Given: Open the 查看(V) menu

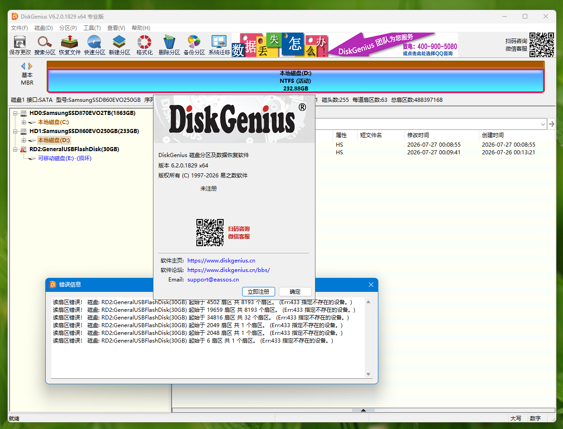Looking at the screenshot, I should [x=116, y=28].
